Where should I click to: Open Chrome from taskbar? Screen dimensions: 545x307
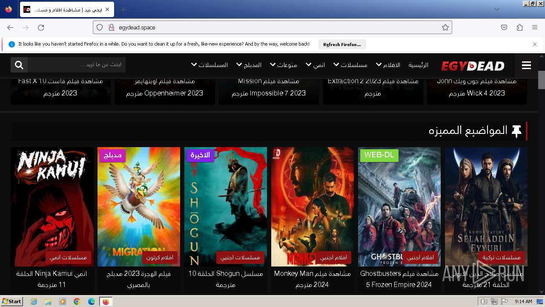[77, 301]
